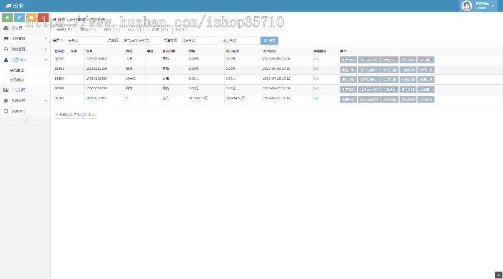Image resolution: width=503 pixels, height=279 pixels.
Task: Click 线下充值VIP button for member 88588
Action: (x=369, y=100)
